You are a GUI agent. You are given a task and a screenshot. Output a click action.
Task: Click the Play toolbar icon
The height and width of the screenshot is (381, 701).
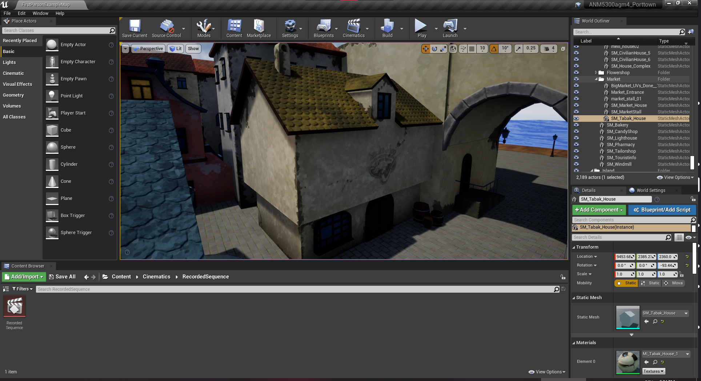pos(422,28)
